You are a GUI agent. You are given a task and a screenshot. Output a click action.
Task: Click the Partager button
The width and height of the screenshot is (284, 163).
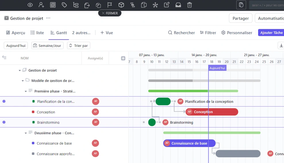click(241, 18)
